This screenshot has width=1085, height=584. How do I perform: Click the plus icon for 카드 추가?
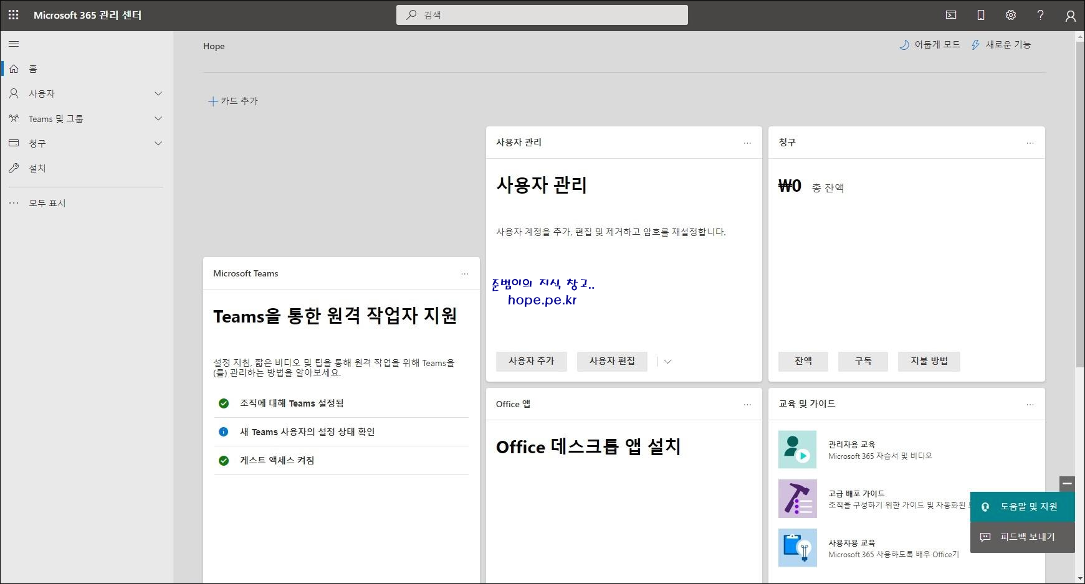point(213,101)
